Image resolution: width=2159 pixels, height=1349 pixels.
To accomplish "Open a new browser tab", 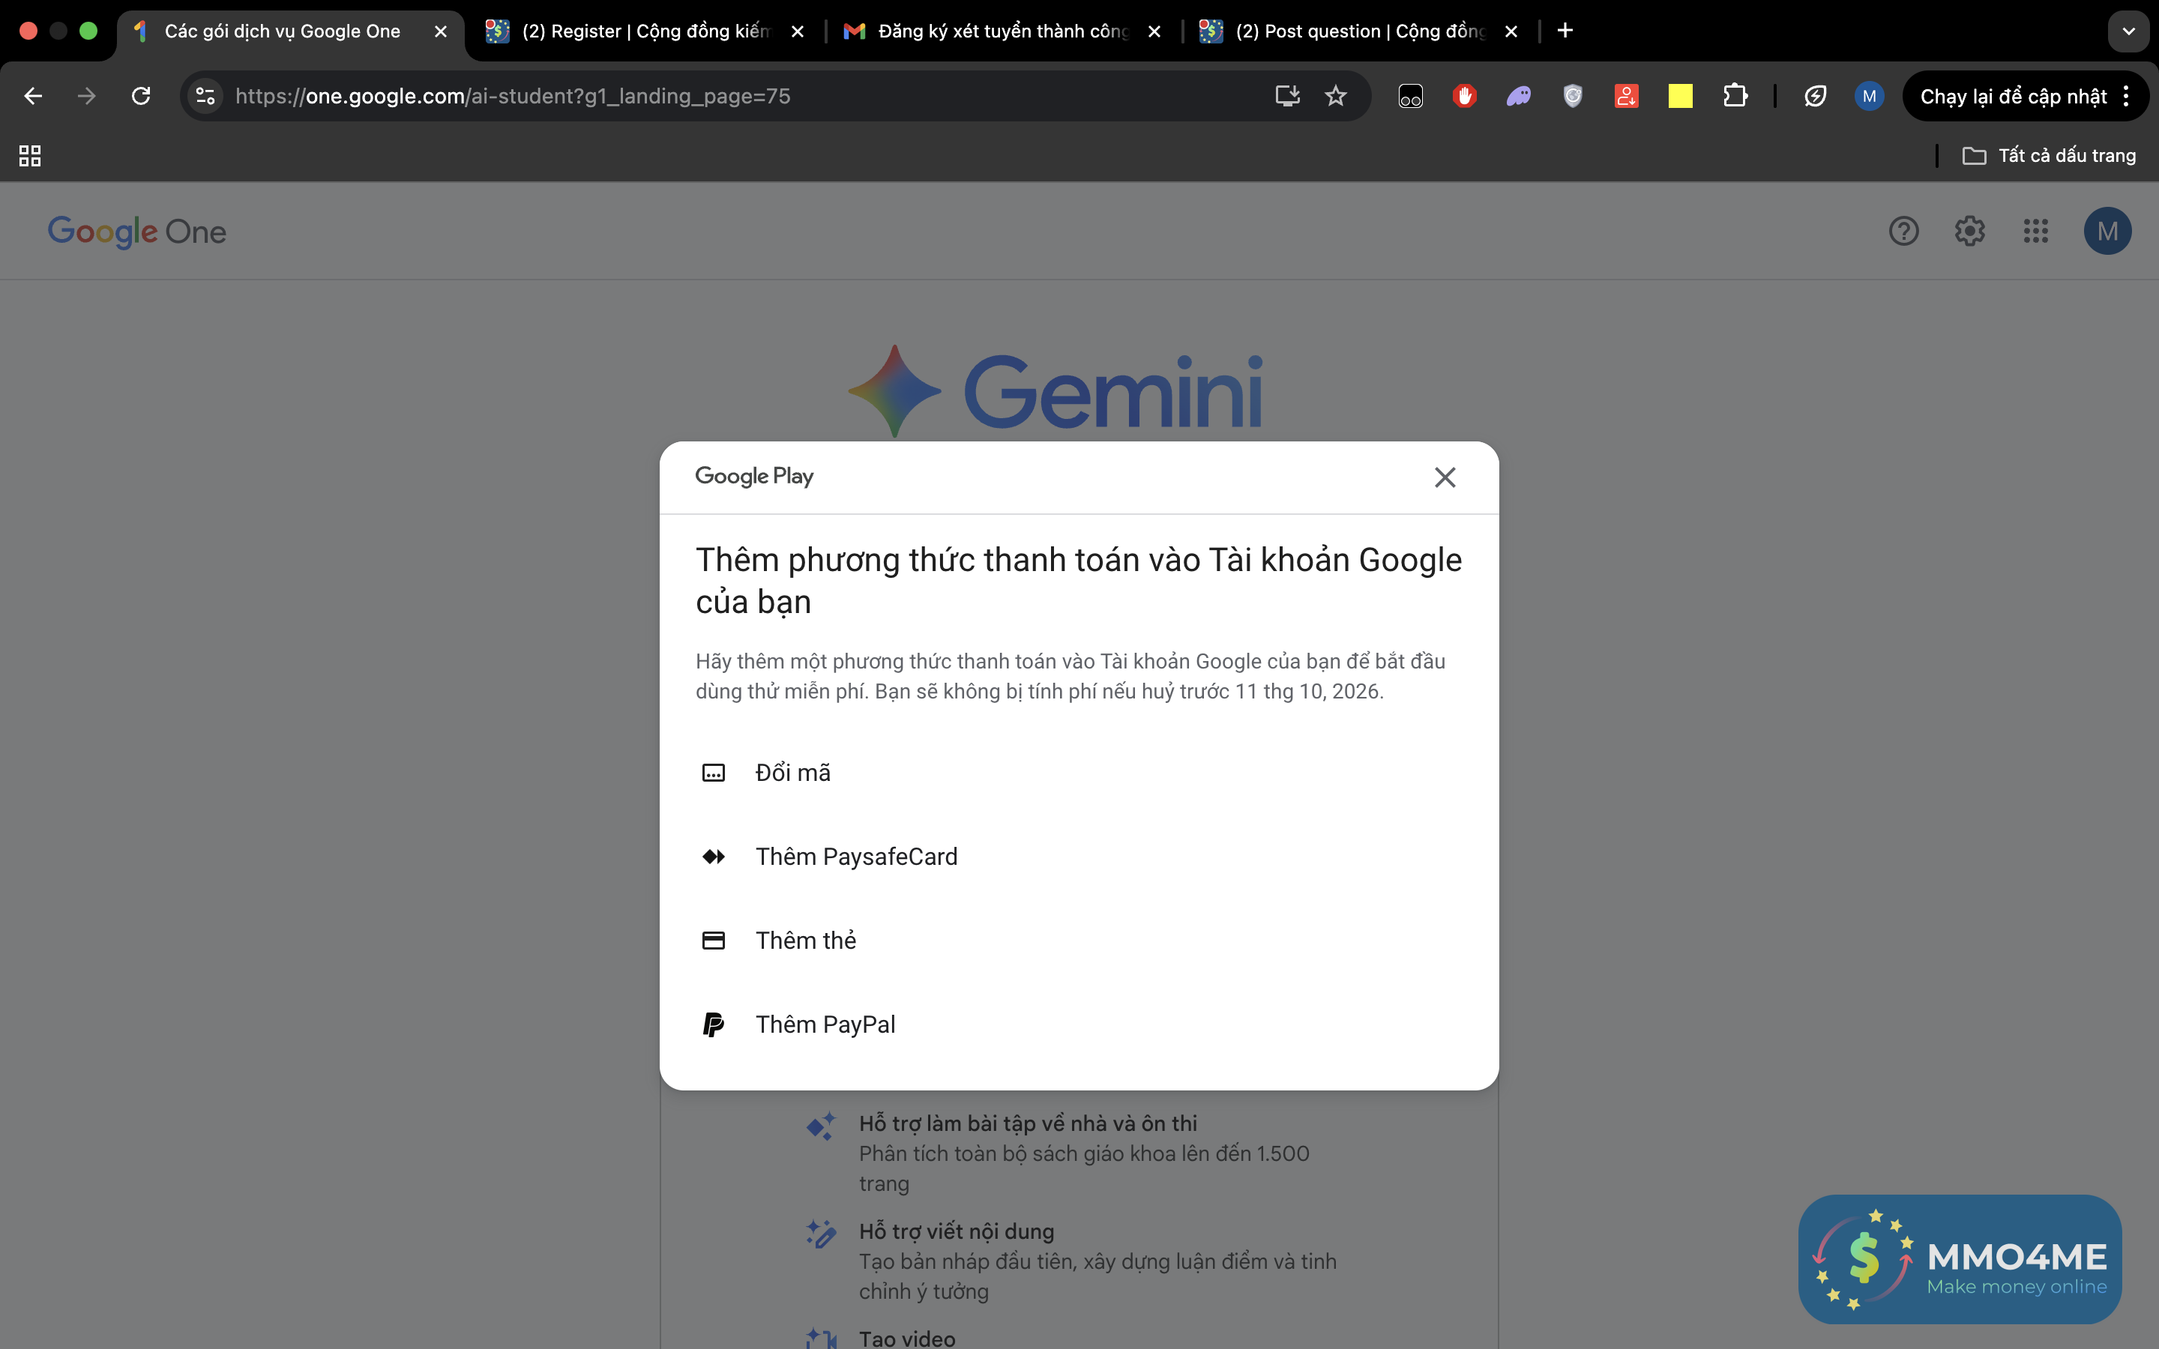I will click(x=1565, y=31).
